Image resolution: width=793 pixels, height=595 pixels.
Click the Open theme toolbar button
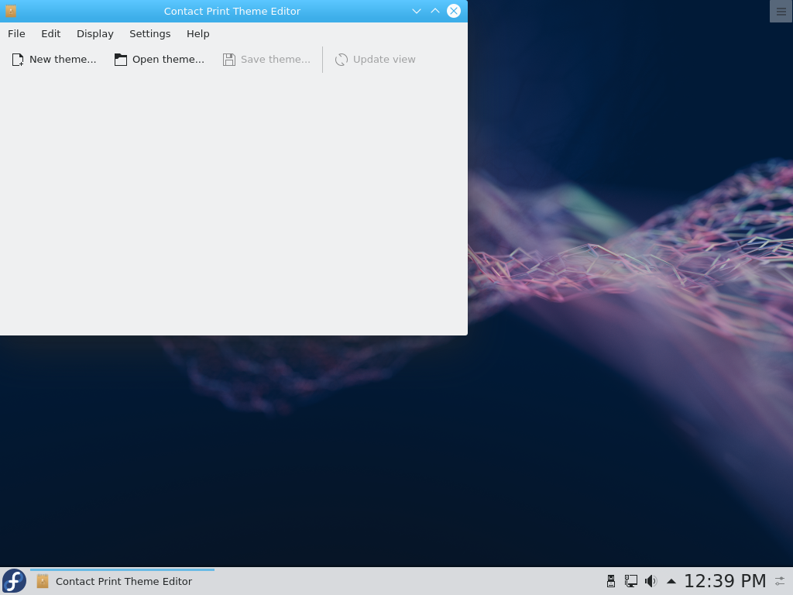point(160,60)
